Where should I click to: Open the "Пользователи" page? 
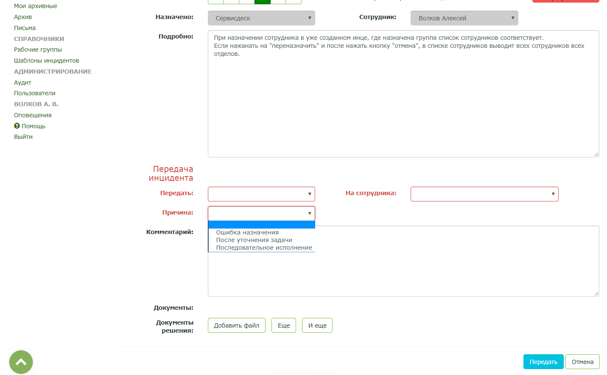coord(34,93)
